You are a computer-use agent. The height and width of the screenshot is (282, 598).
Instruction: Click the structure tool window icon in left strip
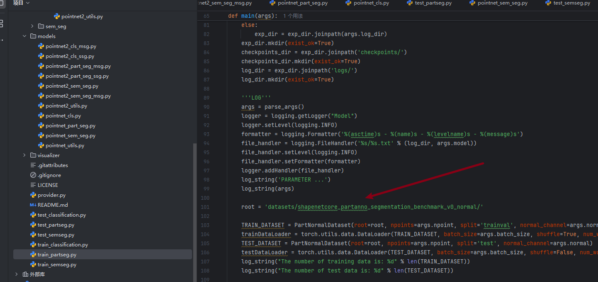coord(1,23)
